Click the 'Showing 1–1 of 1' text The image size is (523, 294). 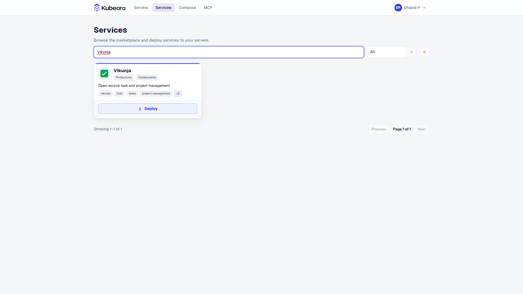pyautogui.click(x=108, y=129)
